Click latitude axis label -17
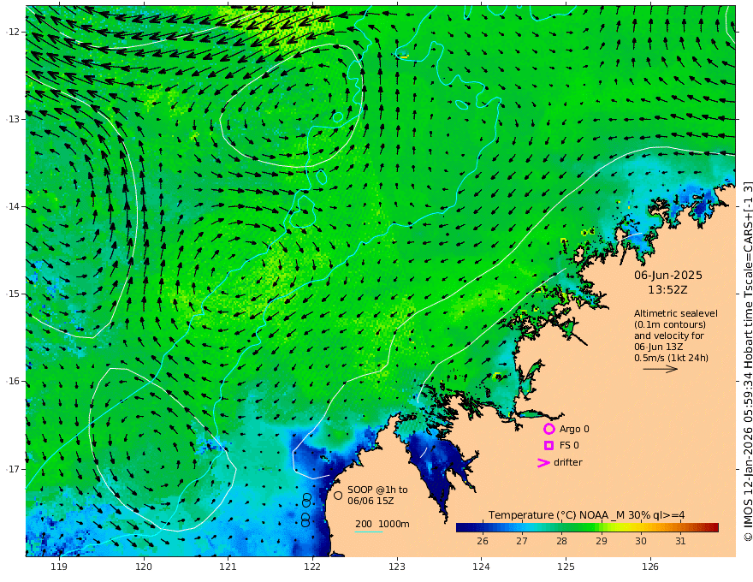The image size is (753, 582). (x=13, y=469)
